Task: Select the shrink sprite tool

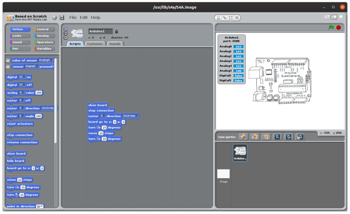Action: pyautogui.click(x=237, y=18)
